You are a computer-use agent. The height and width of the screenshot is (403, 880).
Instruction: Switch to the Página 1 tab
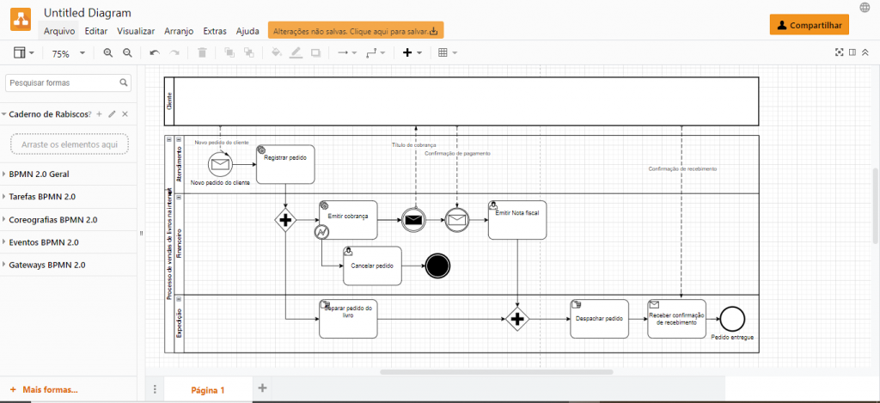point(207,390)
